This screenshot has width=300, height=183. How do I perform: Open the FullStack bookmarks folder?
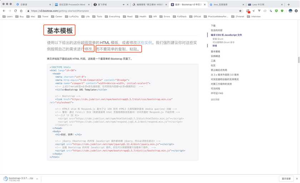[x=180, y=17]
